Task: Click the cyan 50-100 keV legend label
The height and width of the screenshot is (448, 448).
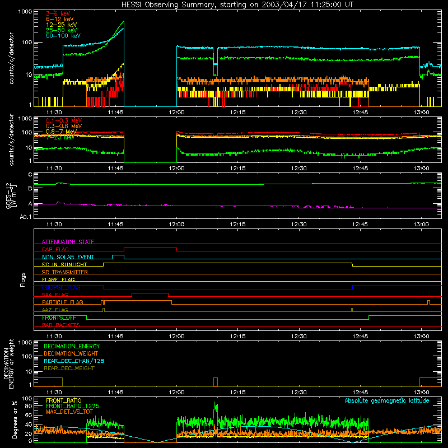Action: click(x=63, y=36)
